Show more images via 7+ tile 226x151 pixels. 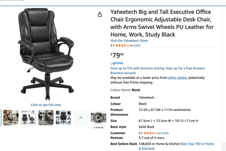[x=81, y=118]
